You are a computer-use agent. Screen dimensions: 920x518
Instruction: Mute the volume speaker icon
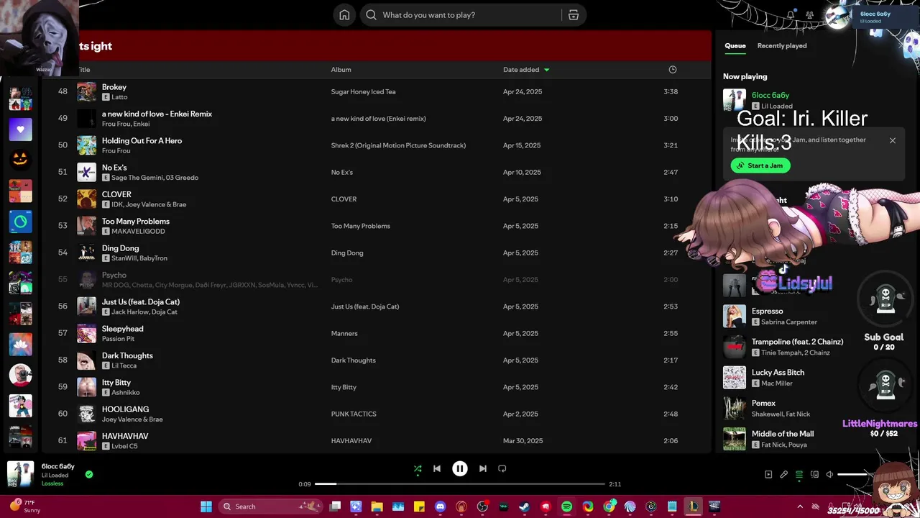click(829, 475)
